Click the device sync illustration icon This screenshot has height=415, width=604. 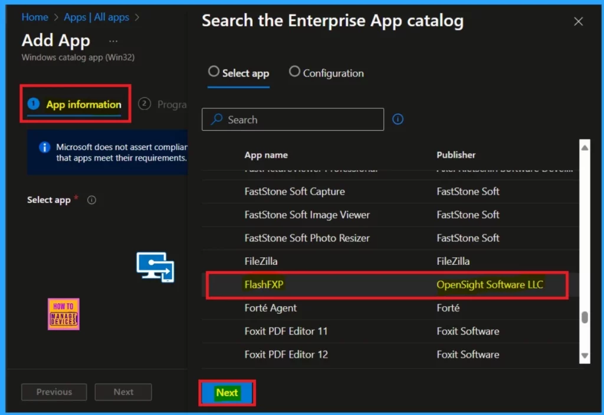[155, 267]
